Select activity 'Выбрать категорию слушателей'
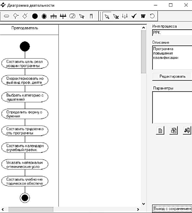The image size is (192, 213). pyautogui.click(x=25, y=97)
